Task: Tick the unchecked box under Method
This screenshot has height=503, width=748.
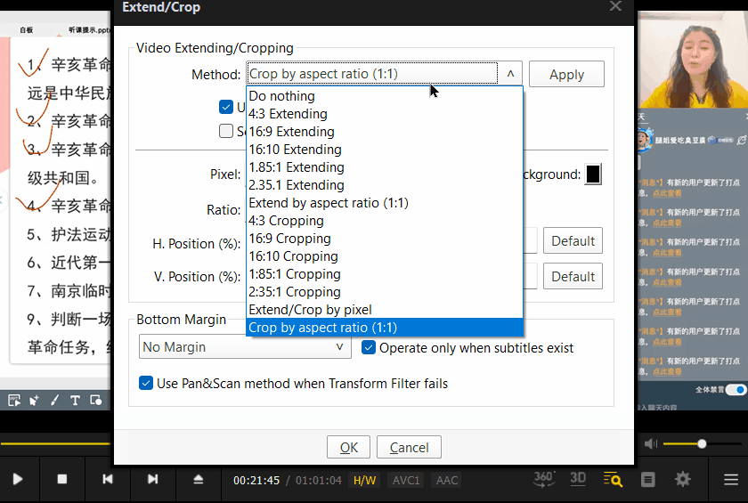Action: click(x=226, y=131)
